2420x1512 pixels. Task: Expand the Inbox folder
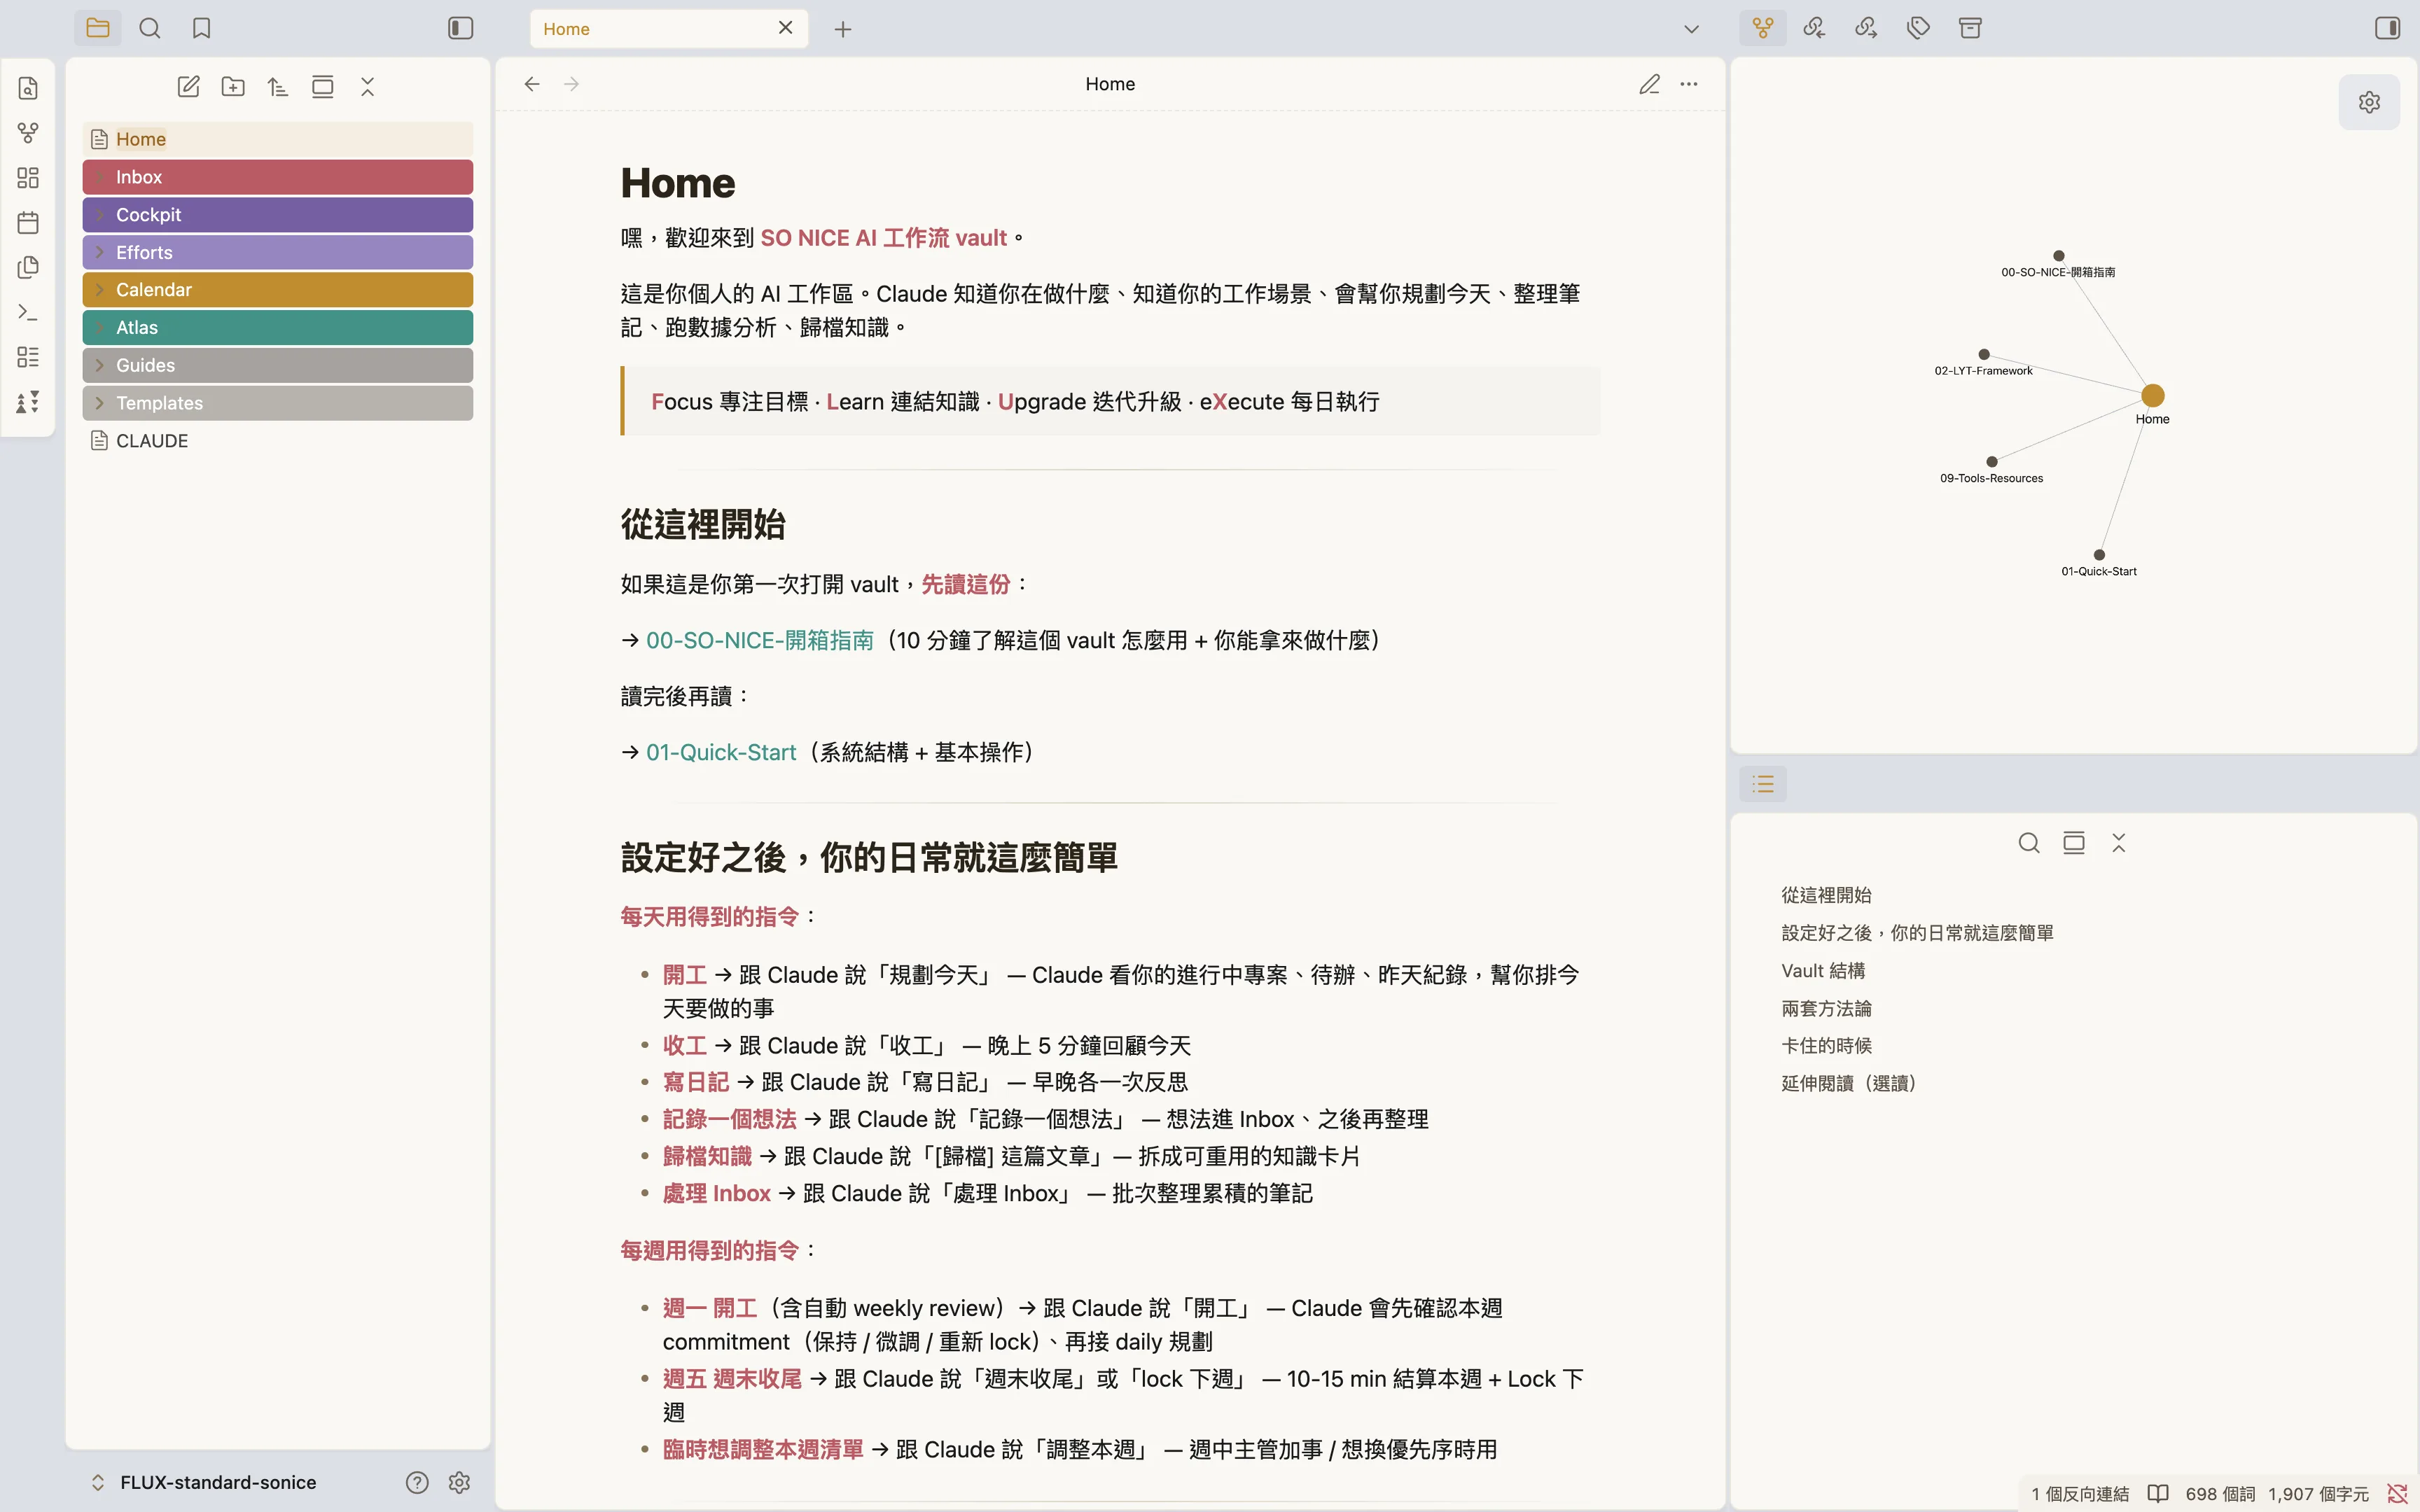tap(278, 177)
